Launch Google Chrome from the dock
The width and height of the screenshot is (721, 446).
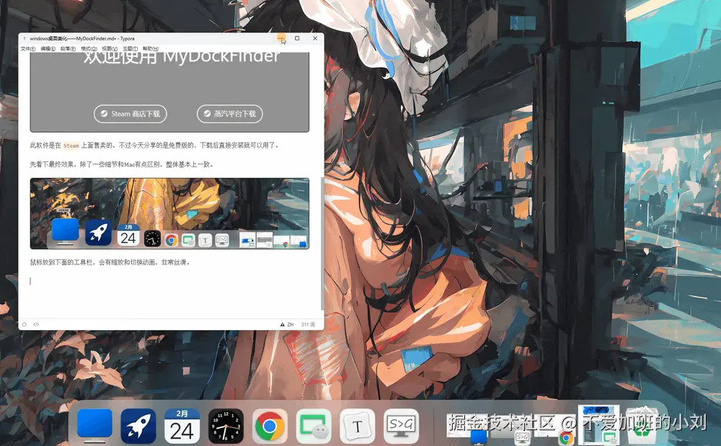270,427
